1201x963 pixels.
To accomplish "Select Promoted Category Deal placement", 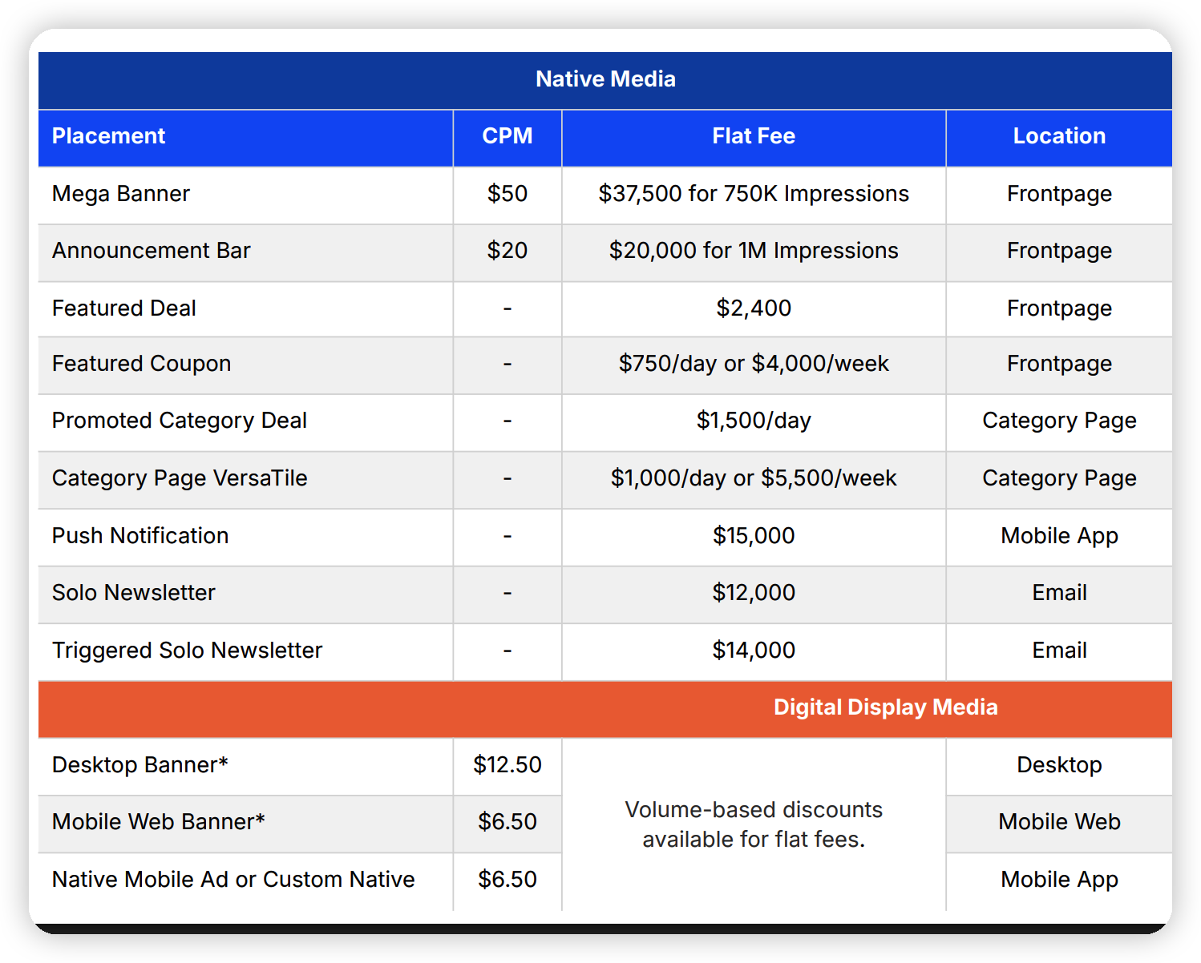I will 180,421.
